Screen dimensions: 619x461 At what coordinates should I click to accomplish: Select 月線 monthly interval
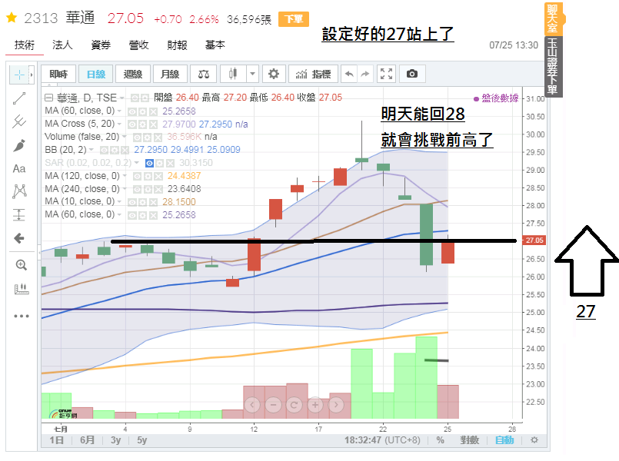coord(170,74)
